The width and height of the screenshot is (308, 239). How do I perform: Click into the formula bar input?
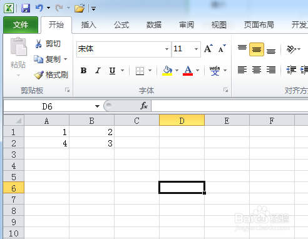tap(230, 106)
